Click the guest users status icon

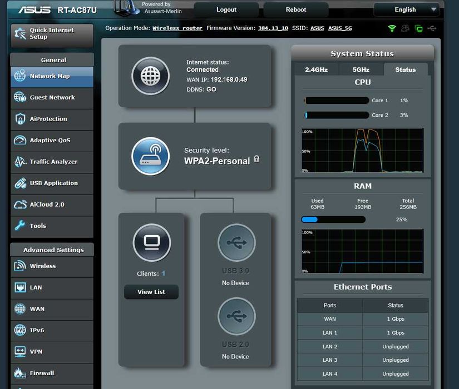[x=405, y=28]
